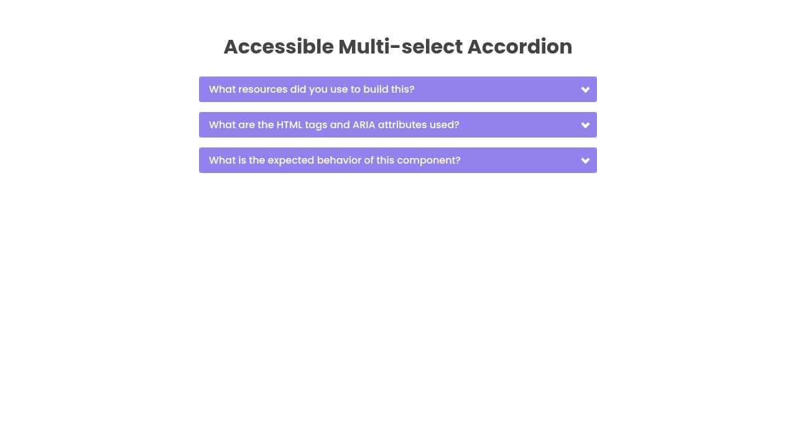Select the arrow icon next to 'What resources did you use'

[x=585, y=90]
